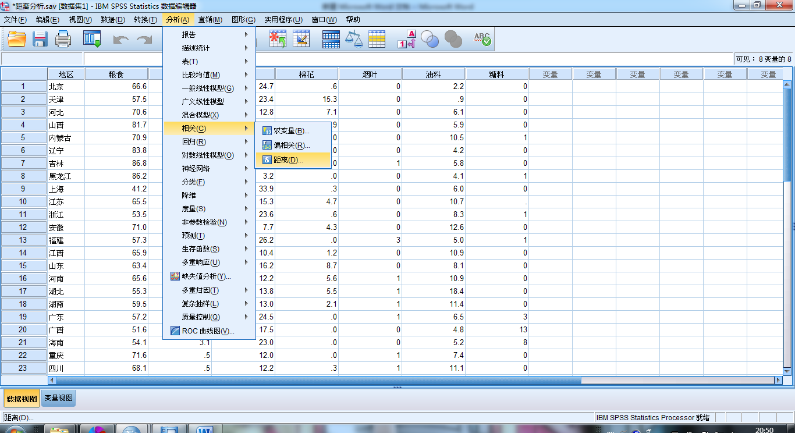Click the Weight Cases scale icon
The width and height of the screenshot is (795, 433).
point(354,39)
